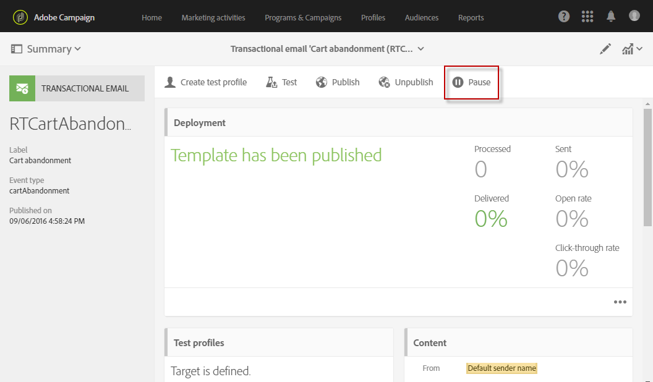Click the pencil edit properties icon
Screen dimensions: 653x382
pyautogui.click(x=605, y=49)
